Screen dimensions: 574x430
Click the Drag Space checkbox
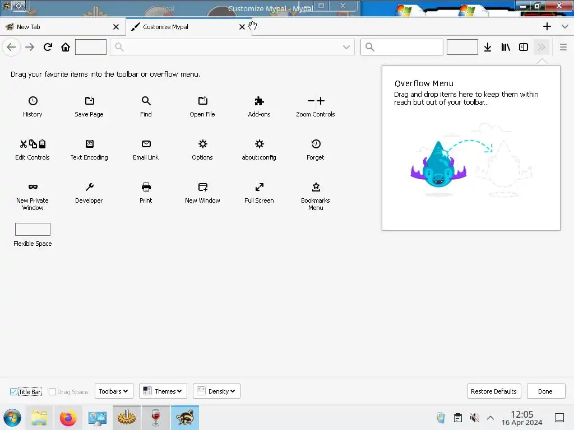pyautogui.click(x=52, y=391)
